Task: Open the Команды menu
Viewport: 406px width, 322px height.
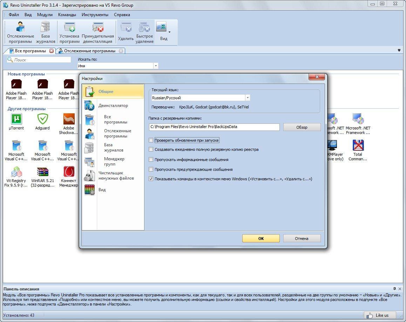Action: (67, 15)
